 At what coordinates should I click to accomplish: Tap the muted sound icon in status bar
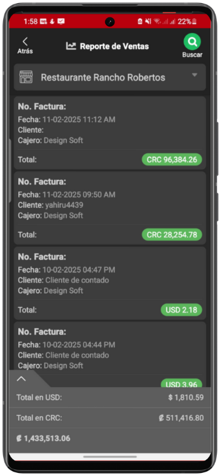pyautogui.click(x=148, y=22)
